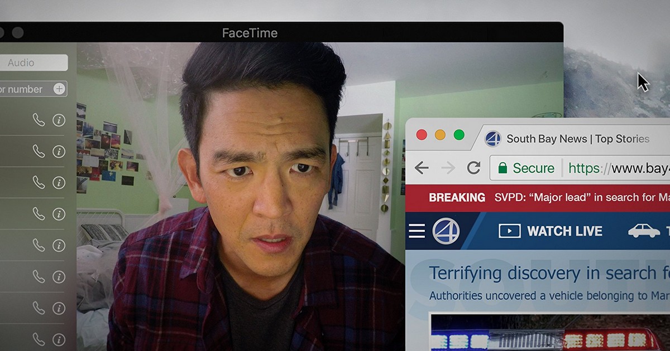Call the first contact using its phone icon
Screen dimensions: 670x351
39,120
